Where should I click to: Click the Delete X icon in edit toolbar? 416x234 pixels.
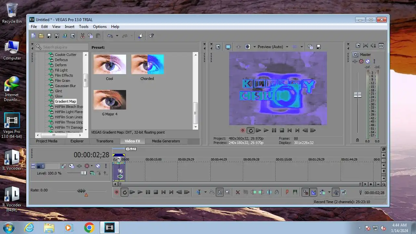coord(238,192)
